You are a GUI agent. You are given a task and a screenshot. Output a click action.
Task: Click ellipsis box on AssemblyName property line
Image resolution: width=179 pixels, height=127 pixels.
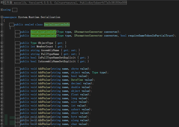point(18,50)
